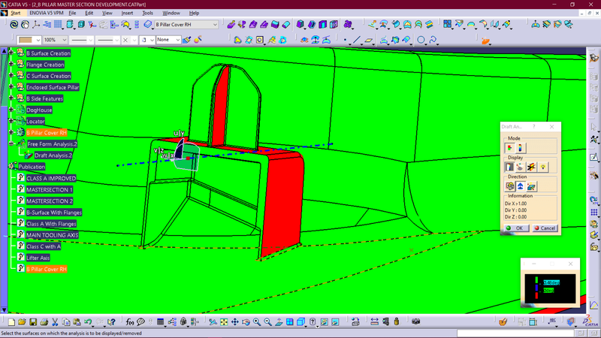The image size is (601, 338).
Task: Toggle on-the-fly analysis display option
Action: coord(520,167)
